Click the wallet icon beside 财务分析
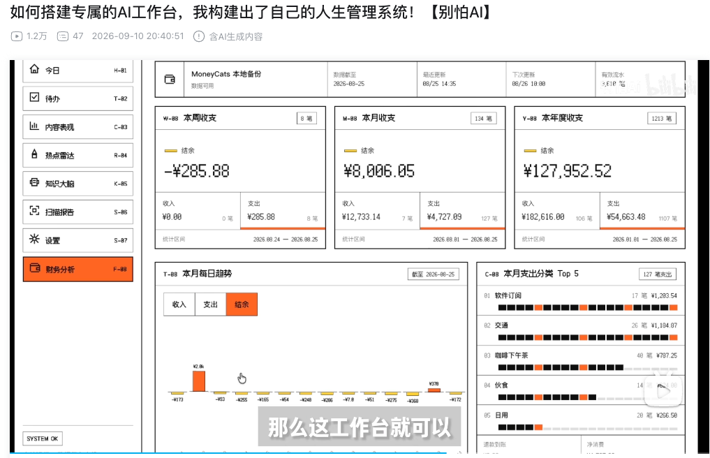 pyautogui.click(x=35, y=267)
